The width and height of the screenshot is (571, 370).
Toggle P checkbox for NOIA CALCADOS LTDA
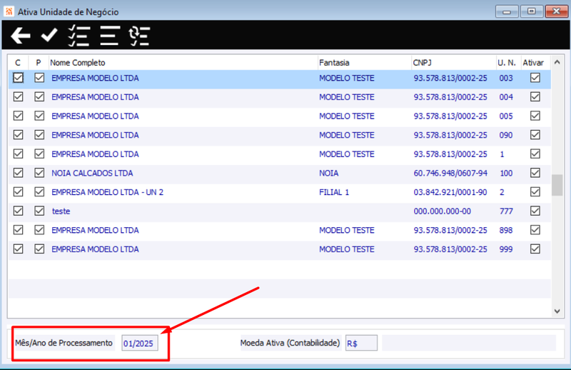pyautogui.click(x=39, y=173)
